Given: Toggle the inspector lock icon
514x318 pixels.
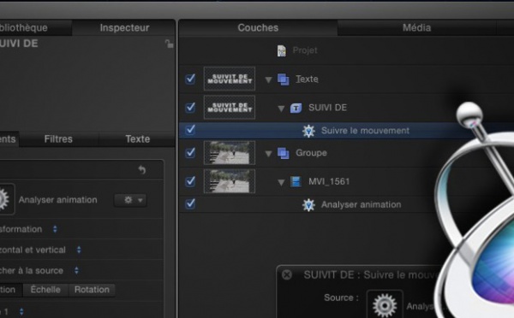Looking at the screenshot, I should [169, 44].
